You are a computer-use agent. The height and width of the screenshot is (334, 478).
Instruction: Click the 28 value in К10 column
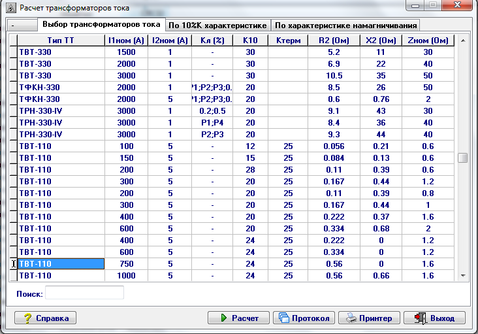tap(250, 170)
